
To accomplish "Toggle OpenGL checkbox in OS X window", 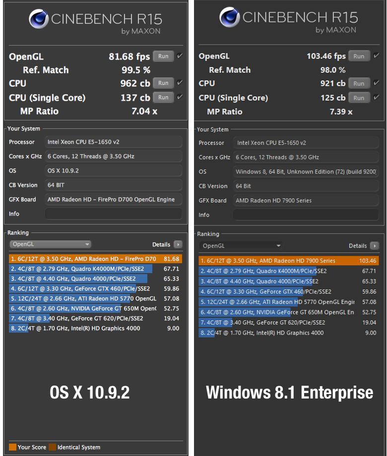I will pyautogui.click(x=180, y=56).
